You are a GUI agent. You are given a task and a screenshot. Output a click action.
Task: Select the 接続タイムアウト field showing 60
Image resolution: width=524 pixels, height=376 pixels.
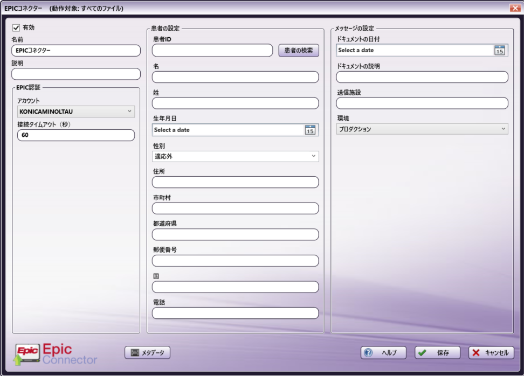(x=76, y=135)
